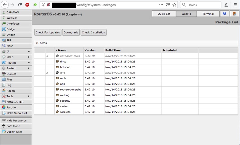The width and height of the screenshot is (240, 145).
Task: Open the Log menu item
Action: (x=16, y=85)
